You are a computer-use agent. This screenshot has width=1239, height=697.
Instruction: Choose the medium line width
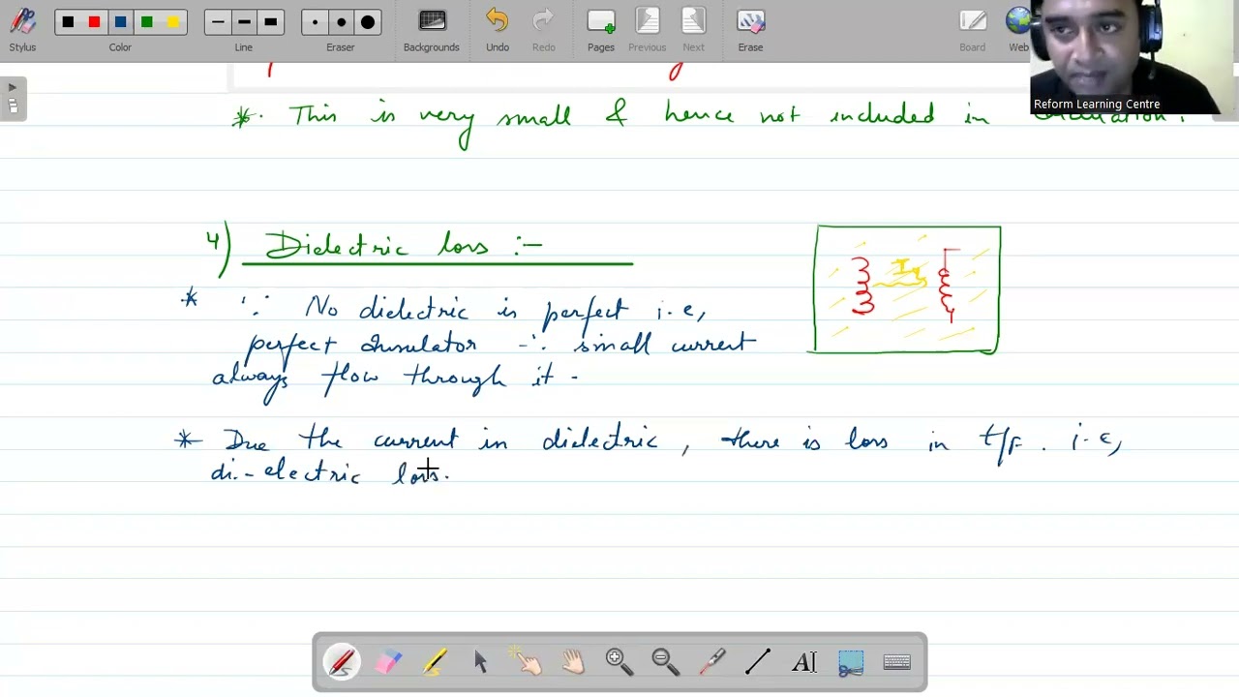[244, 22]
